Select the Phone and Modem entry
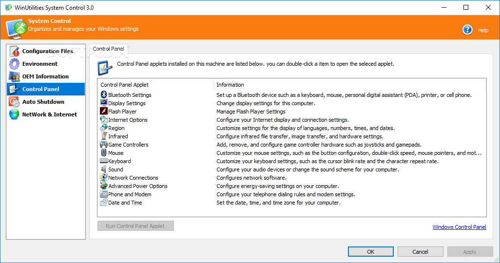Viewport: 500px width, 263px height. pyautogui.click(x=130, y=194)
